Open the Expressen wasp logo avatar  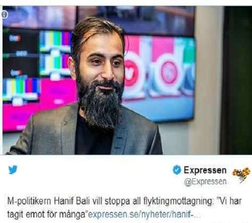(x=241, y=175)
